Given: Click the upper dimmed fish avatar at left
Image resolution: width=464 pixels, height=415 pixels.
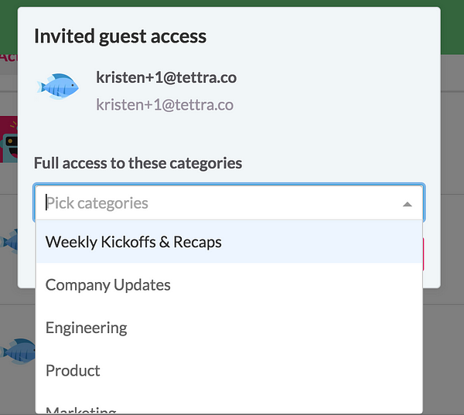Looking at the screenshot, I should 9,241.
